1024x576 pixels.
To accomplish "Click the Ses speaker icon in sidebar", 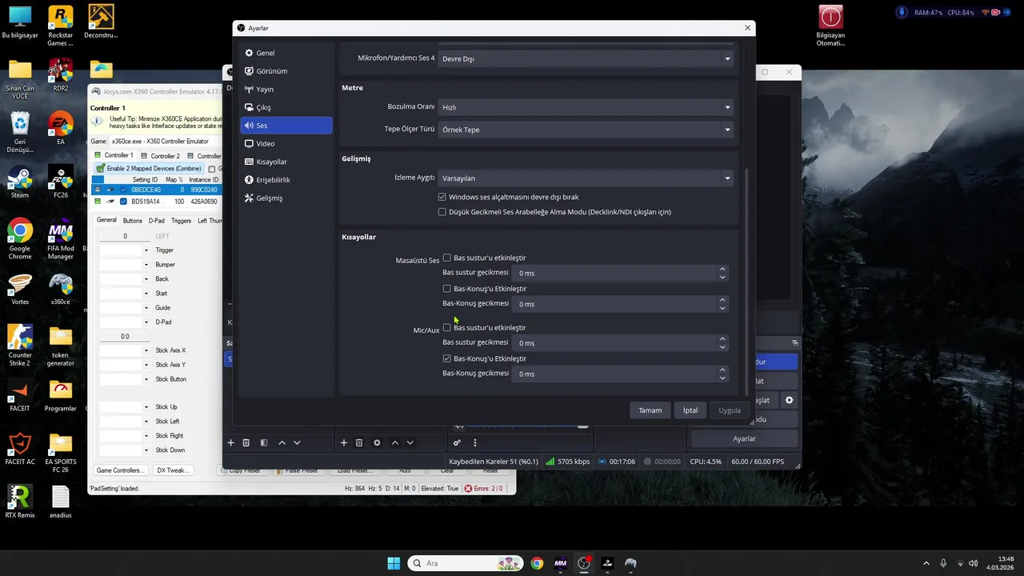I will [249, 126].
